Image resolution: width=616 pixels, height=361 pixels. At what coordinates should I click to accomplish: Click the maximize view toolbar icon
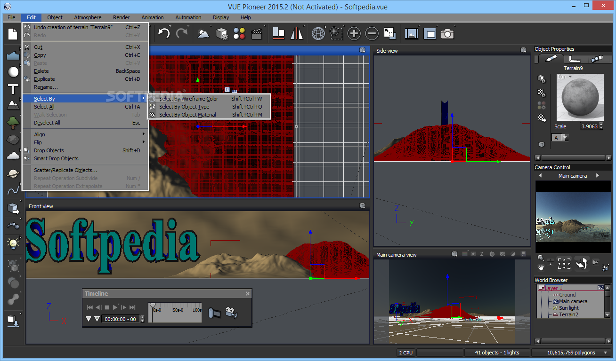coord(389,33)
